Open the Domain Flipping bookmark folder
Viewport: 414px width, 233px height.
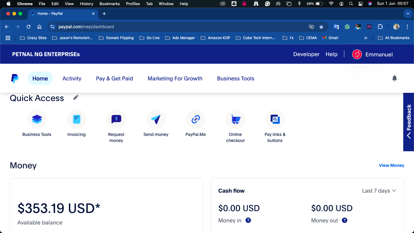coord(116,38)
